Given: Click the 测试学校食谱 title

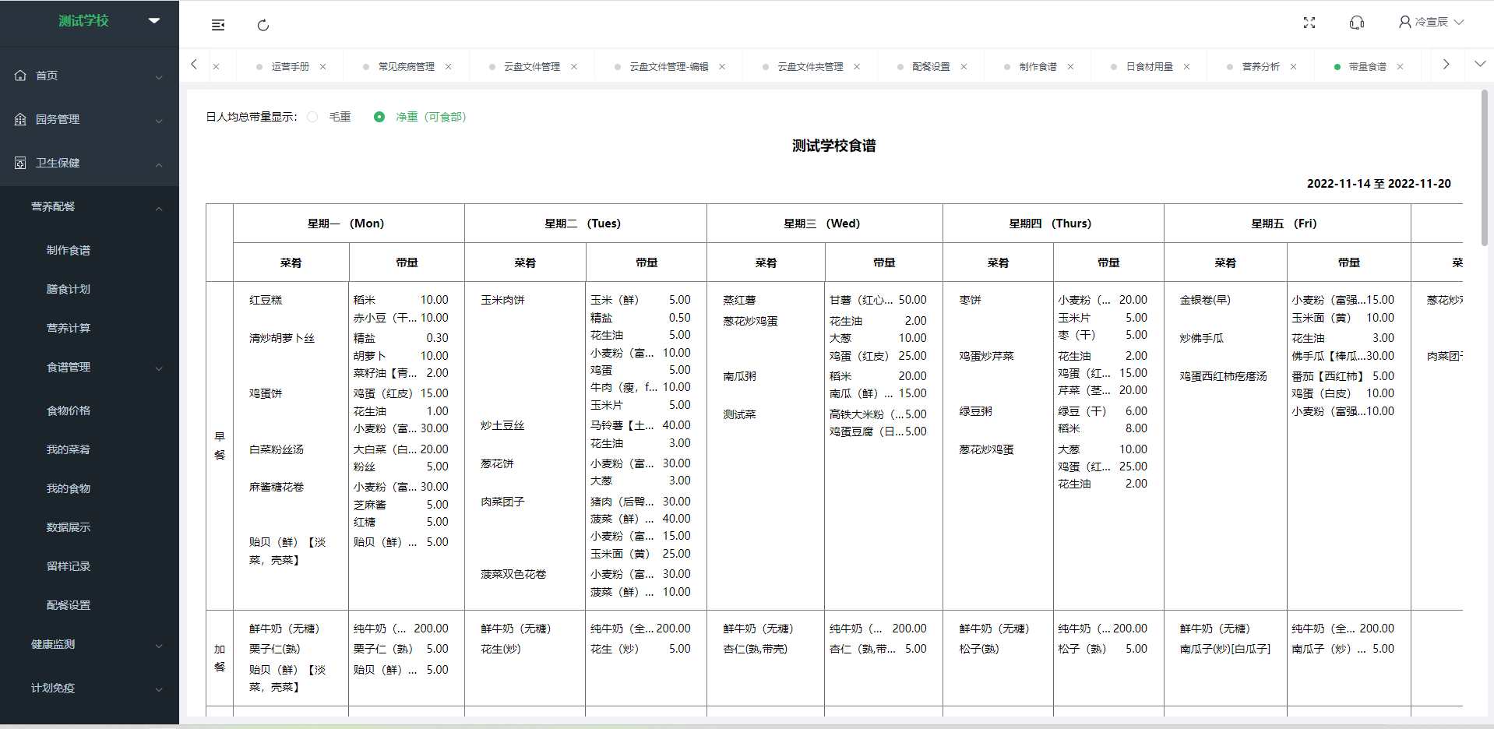Looking at the screenshot, I should (833, 146).
